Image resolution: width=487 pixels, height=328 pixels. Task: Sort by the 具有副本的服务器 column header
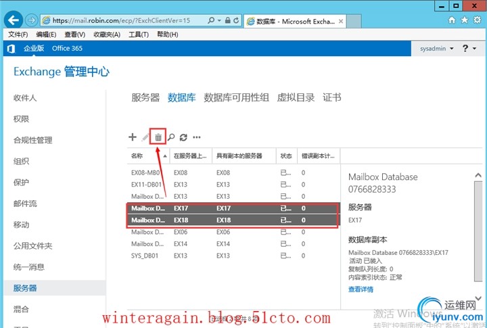[x=244, y=156]
